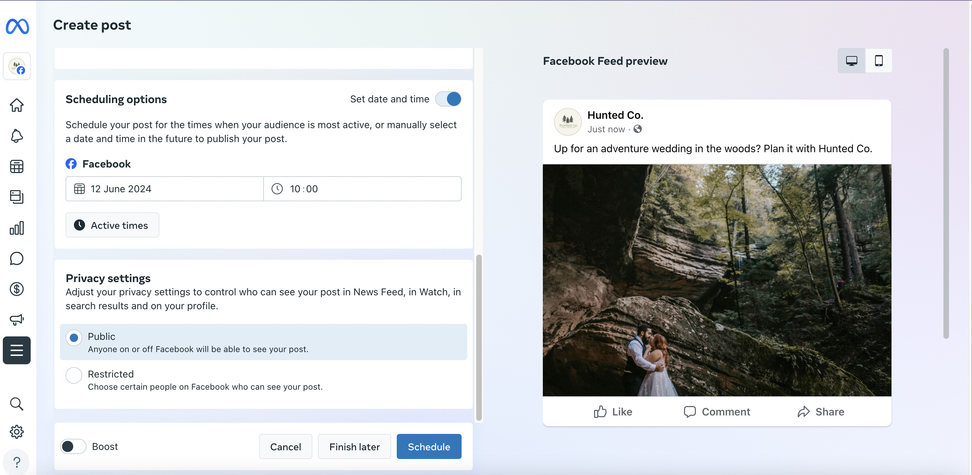Open the Content icon in sidebar
This screenshot has height=475, width=972.
pos(17,197)
